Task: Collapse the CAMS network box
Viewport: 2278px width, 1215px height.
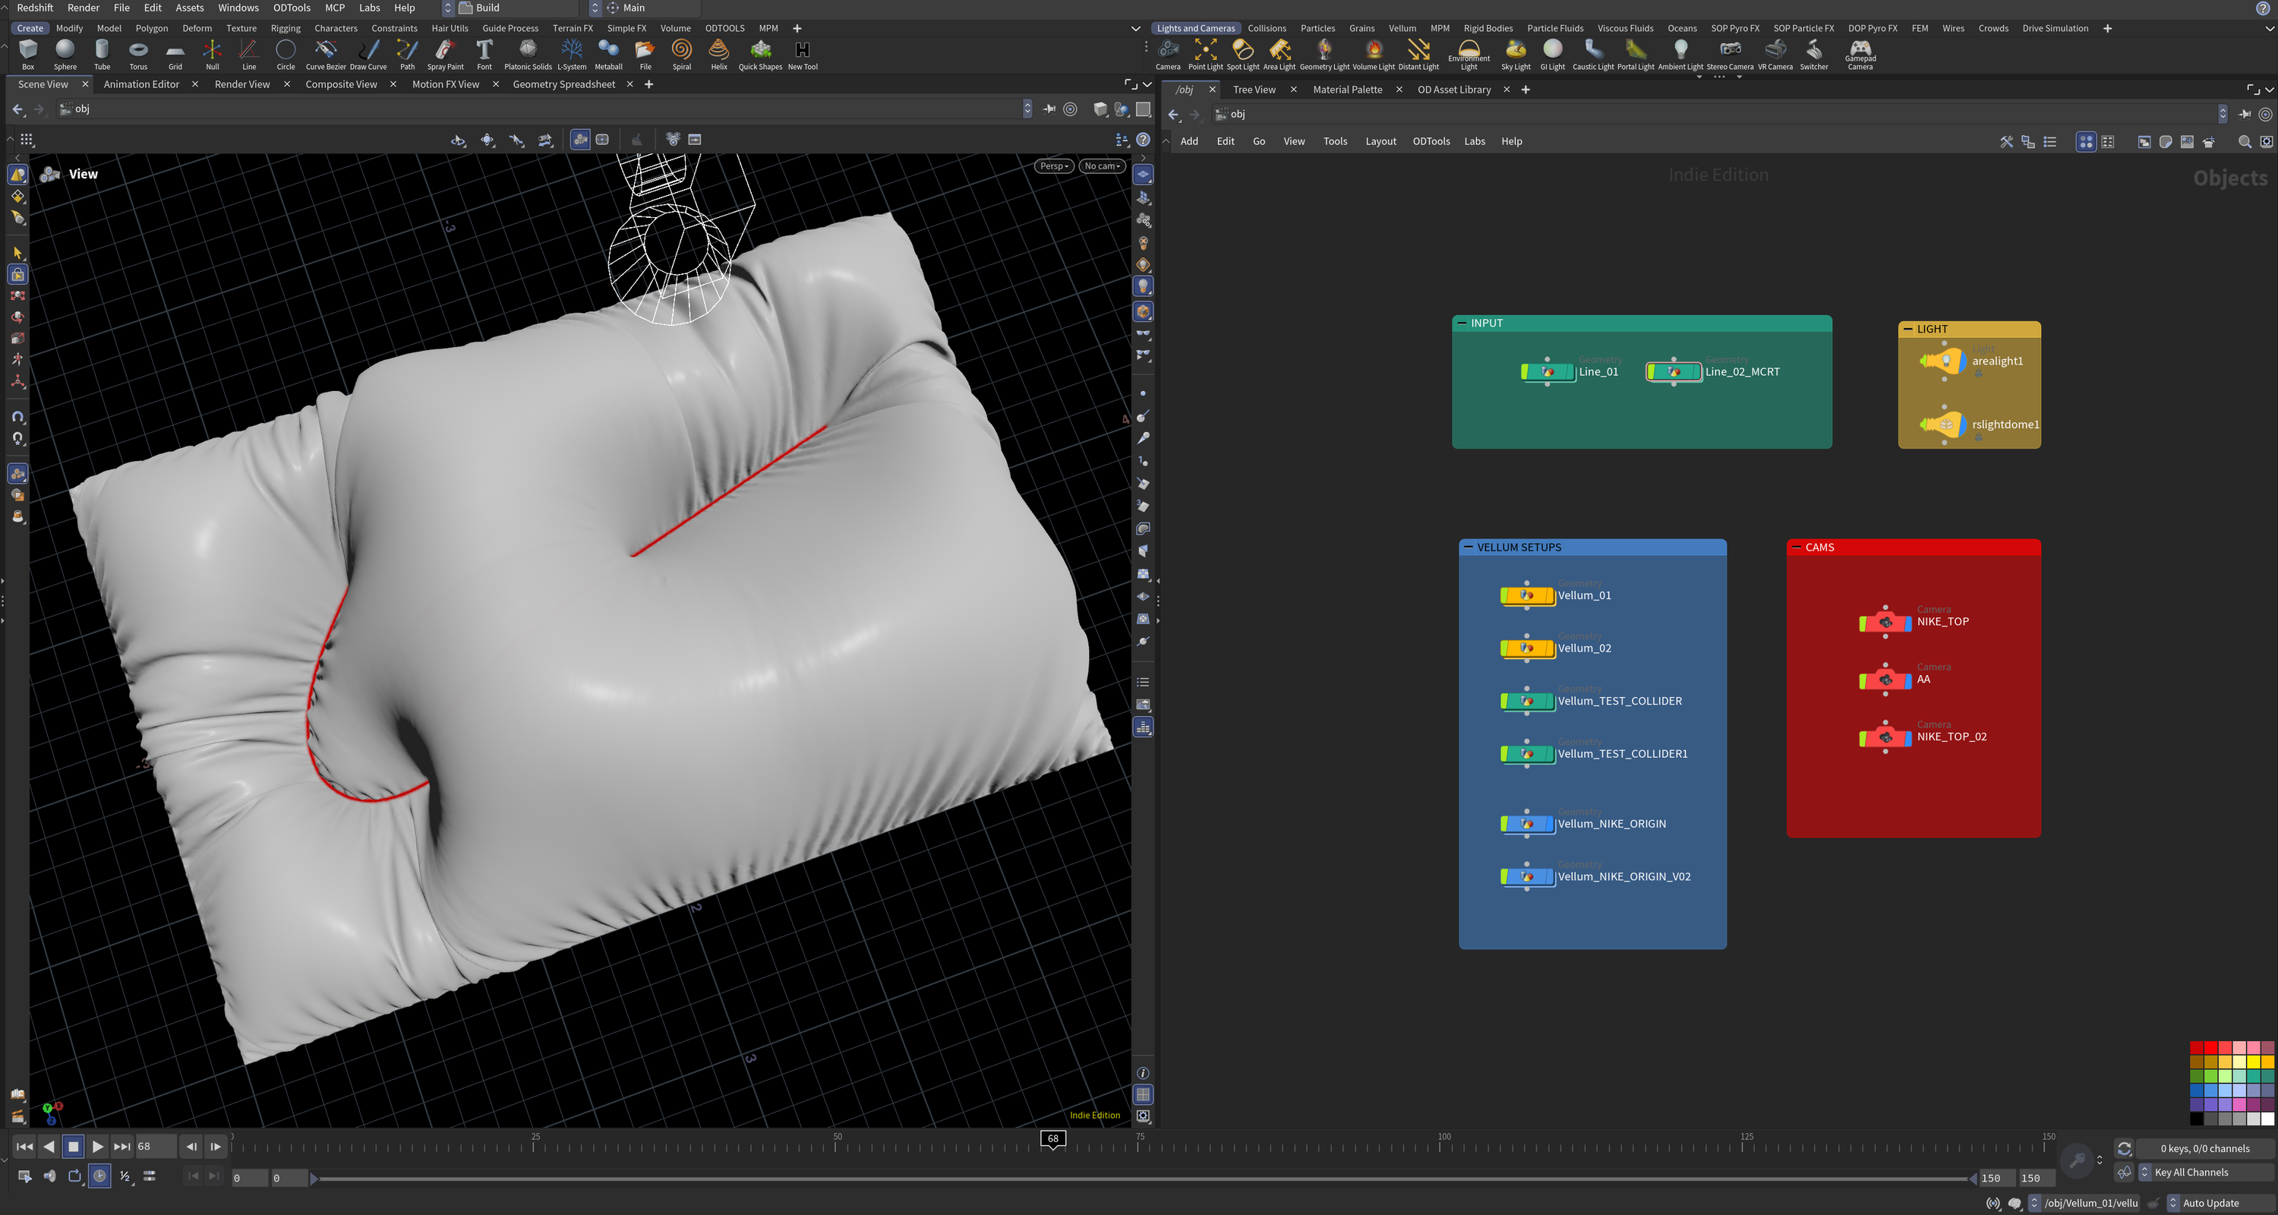Action: pyautogui.click(x=1796, y=548)
